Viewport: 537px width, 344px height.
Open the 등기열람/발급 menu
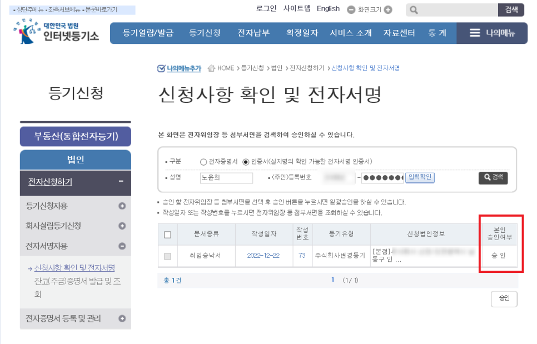click(x=148, y=33)
